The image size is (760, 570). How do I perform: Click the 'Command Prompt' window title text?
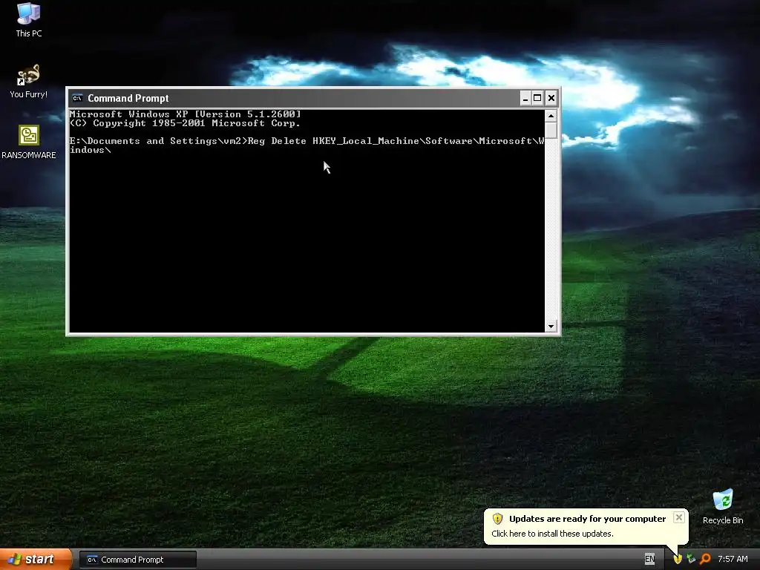(128, 99)
